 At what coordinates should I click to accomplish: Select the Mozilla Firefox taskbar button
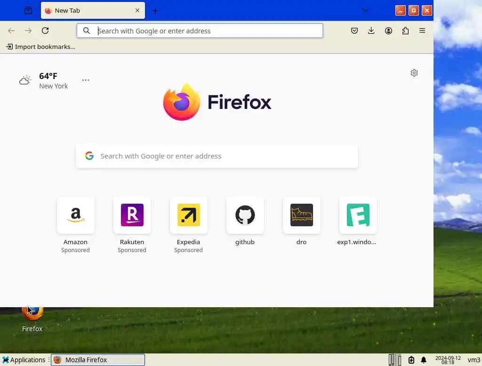click(98, 360)
